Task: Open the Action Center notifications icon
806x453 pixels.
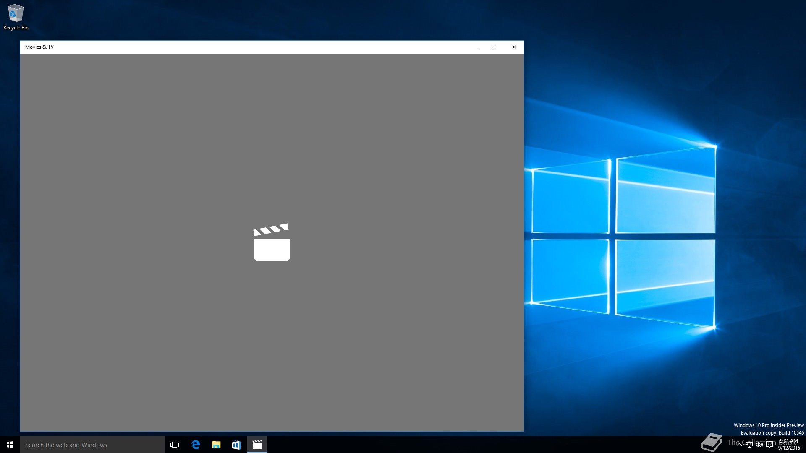Action: coord(769,445)
